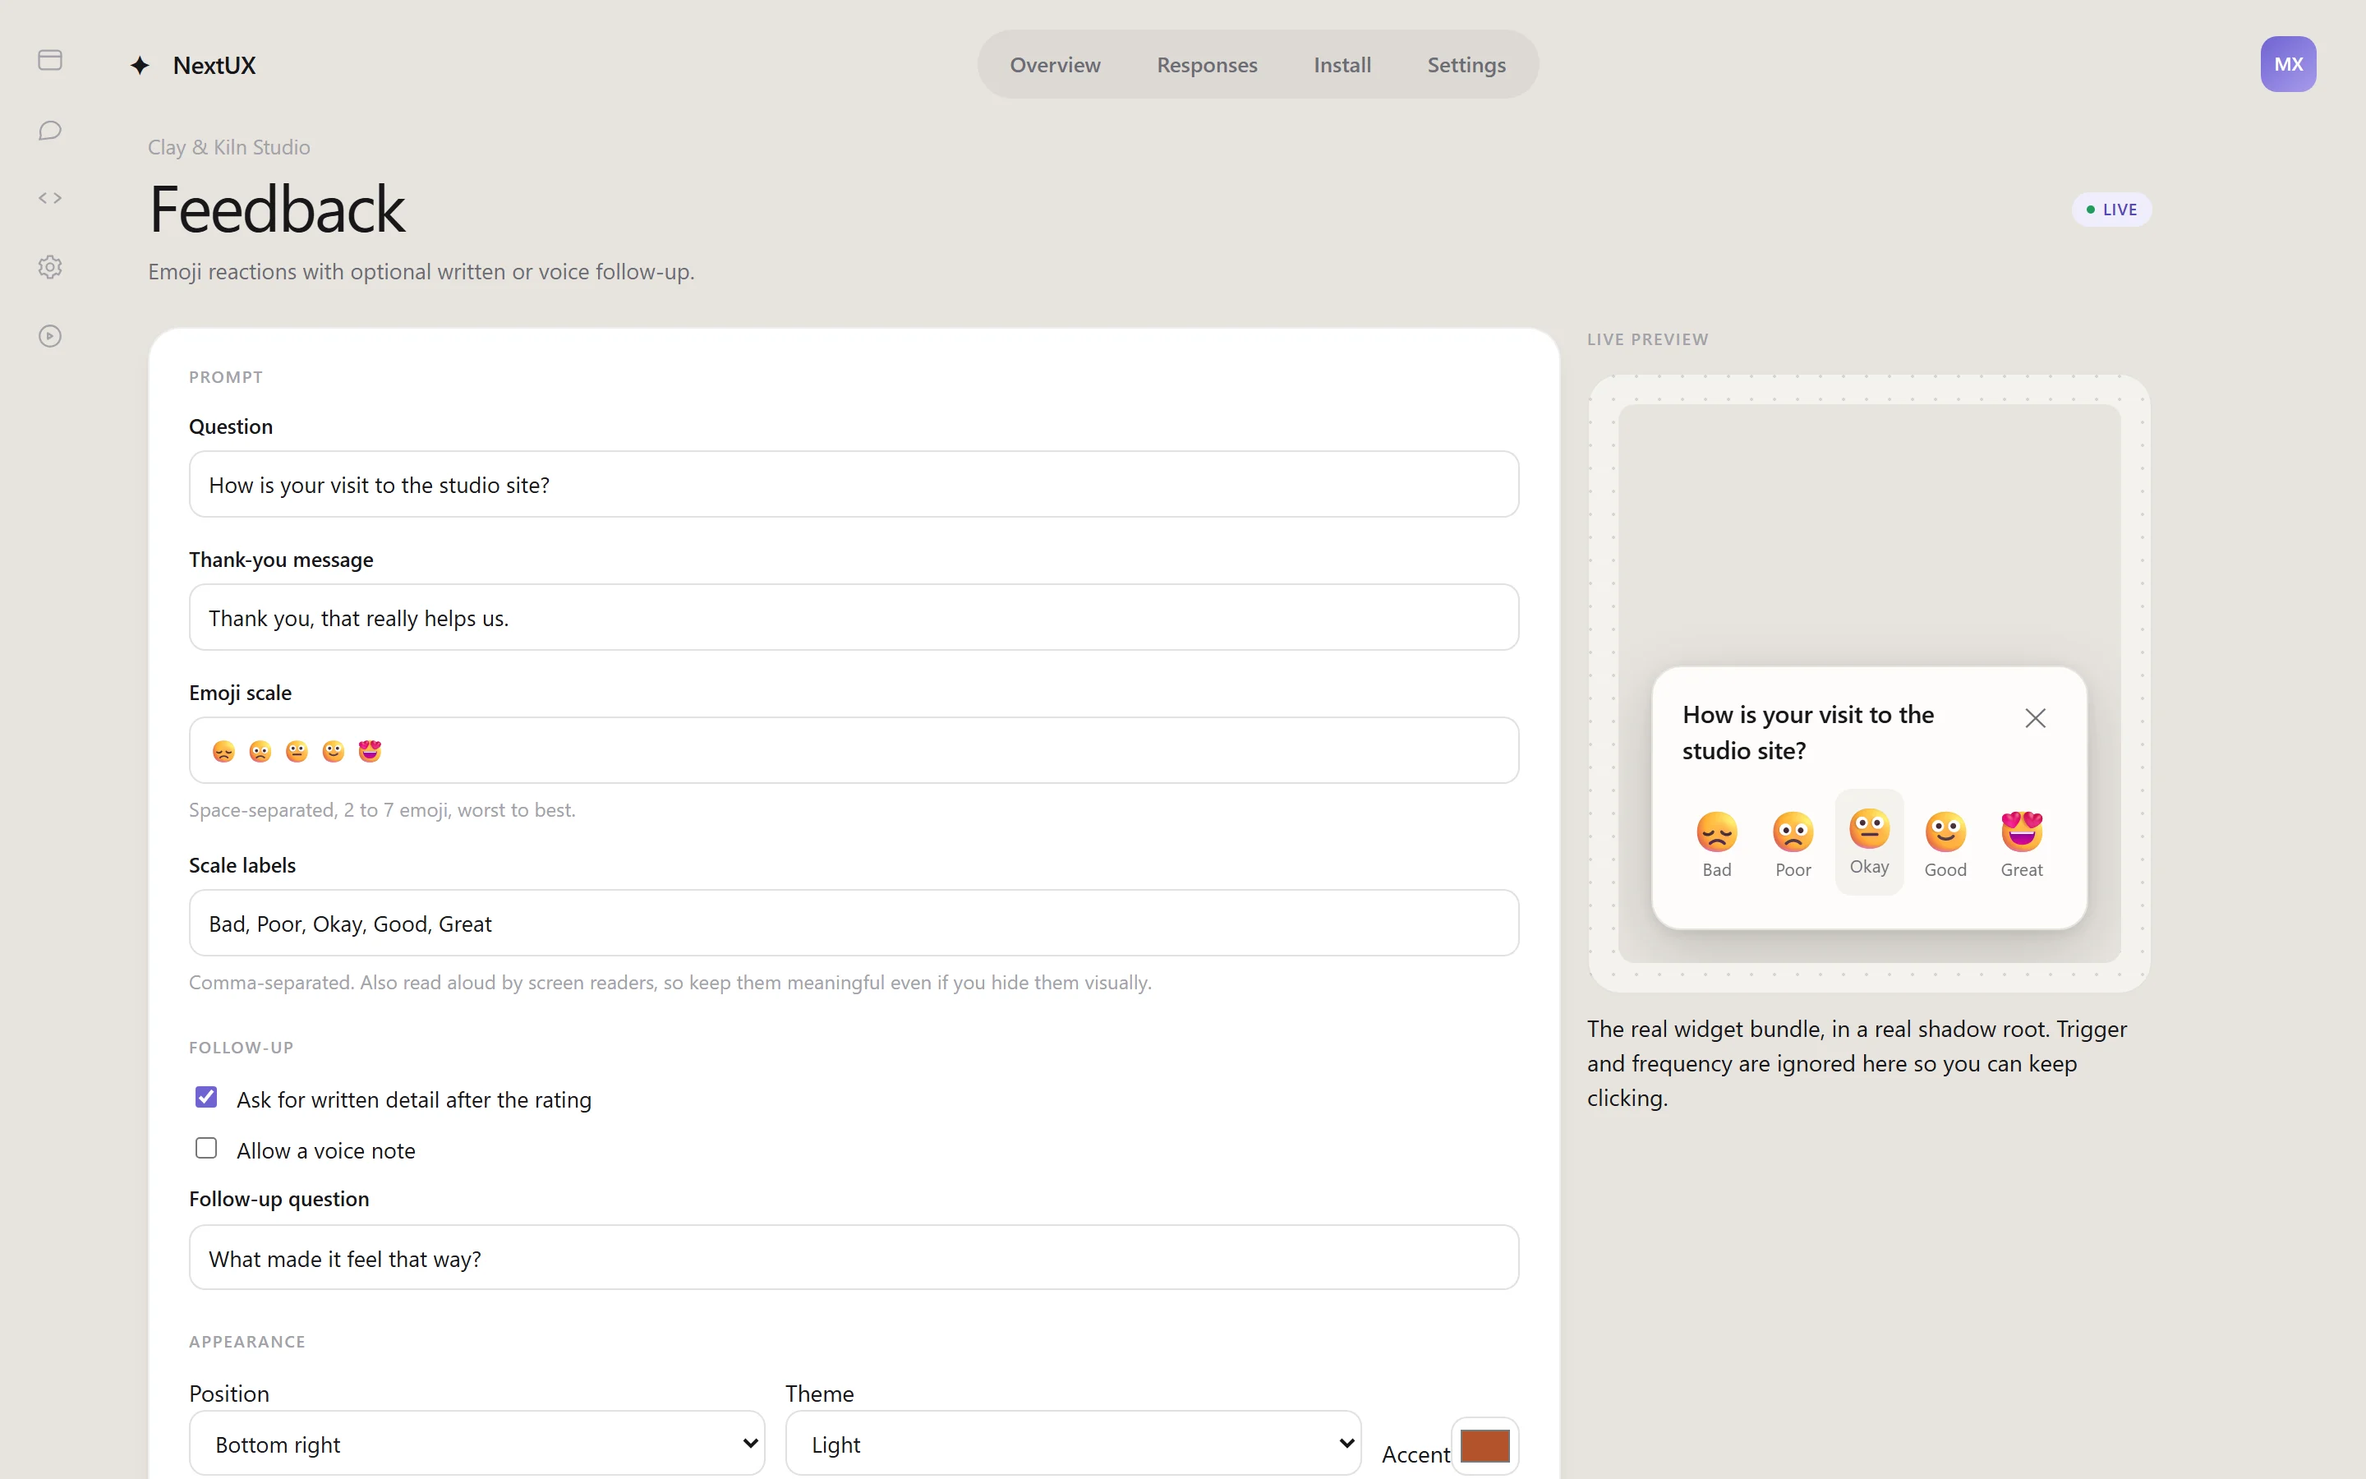Click the 'Space-separated, 2 to 7 emoji' hint
Viewport: 2366px width, 1479px height.
pyautogui.click(x=382, y=810)
